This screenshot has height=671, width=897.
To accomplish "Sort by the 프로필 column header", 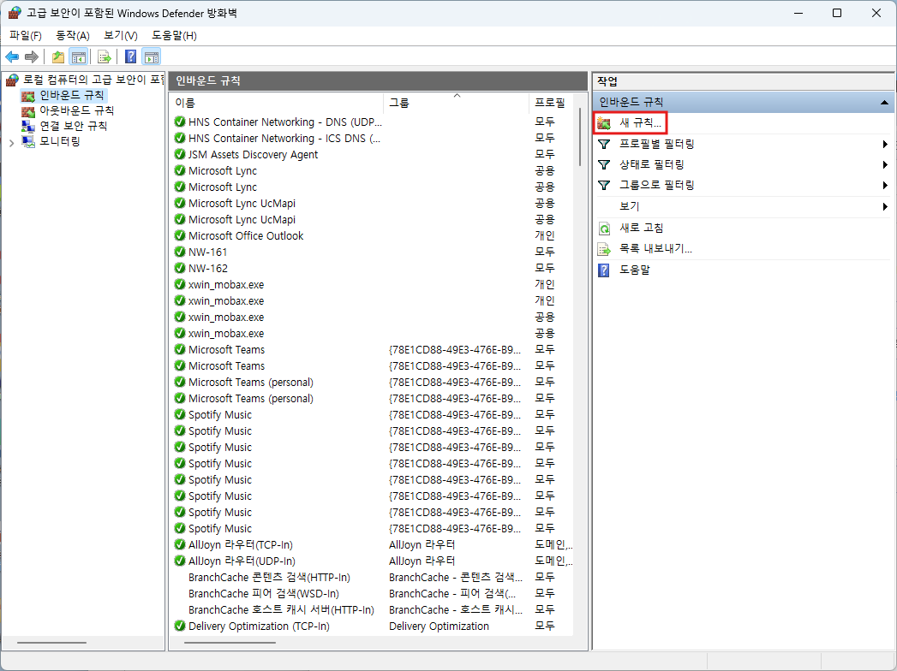I will [552, 103].
